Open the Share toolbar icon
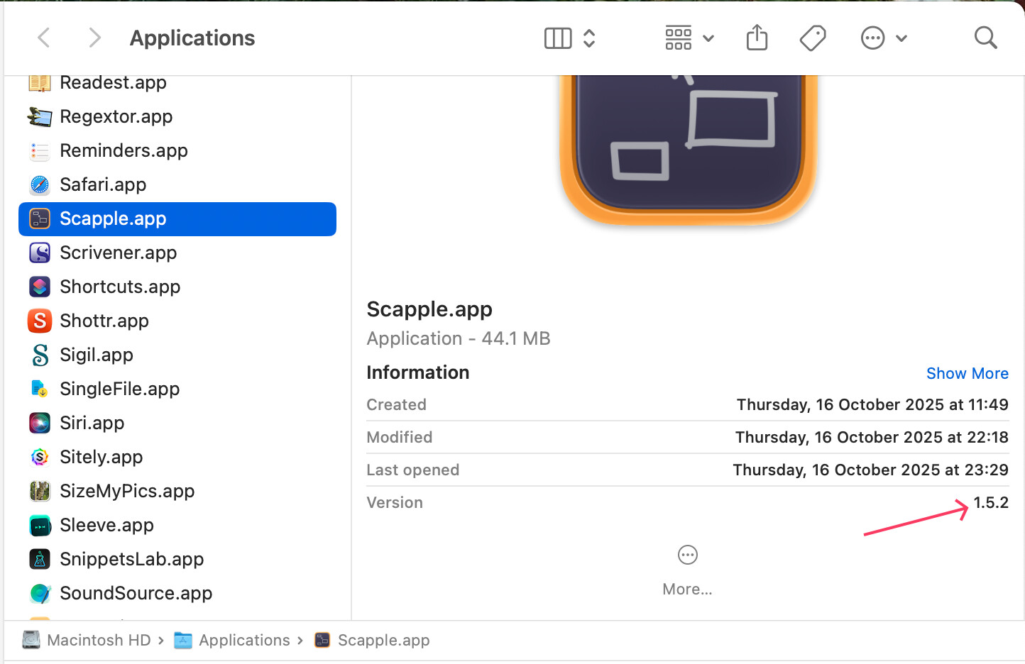 pos(757,38)
